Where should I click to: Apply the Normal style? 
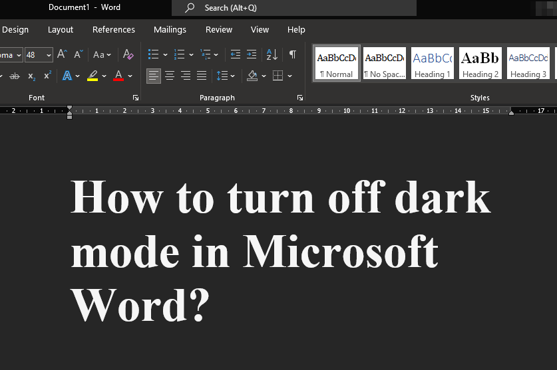pyautogui.click(x=337, y=63)
